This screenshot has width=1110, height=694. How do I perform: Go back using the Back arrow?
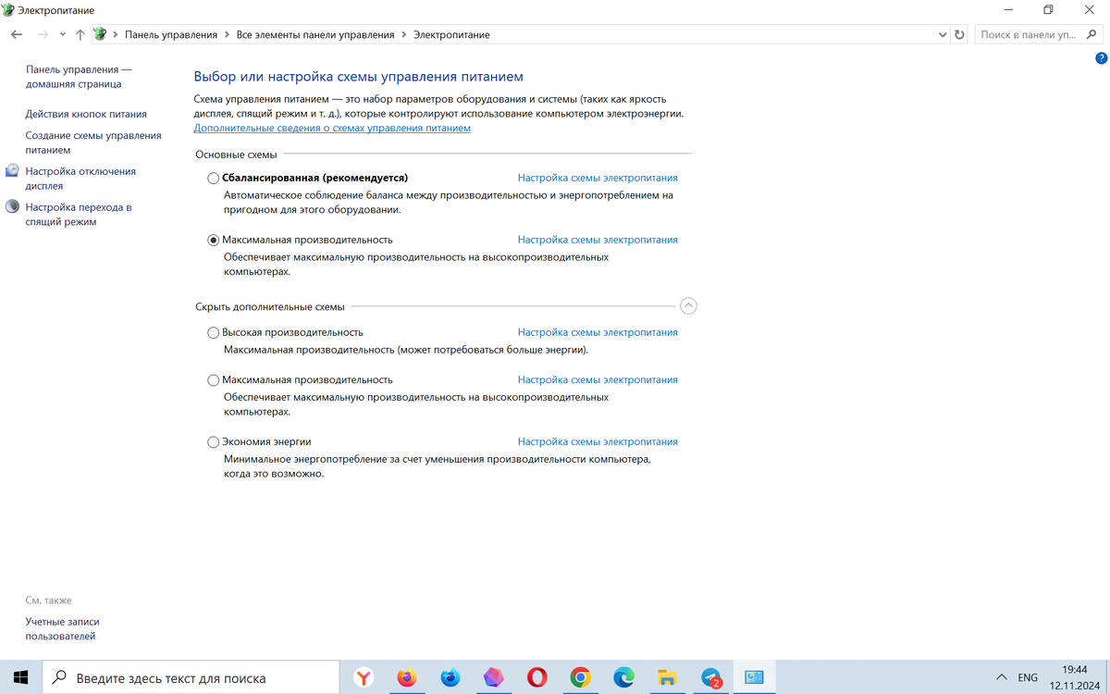(x=17, y=34)
